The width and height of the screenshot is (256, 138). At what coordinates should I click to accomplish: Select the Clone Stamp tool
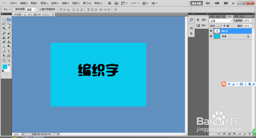[x=4, y=38]
